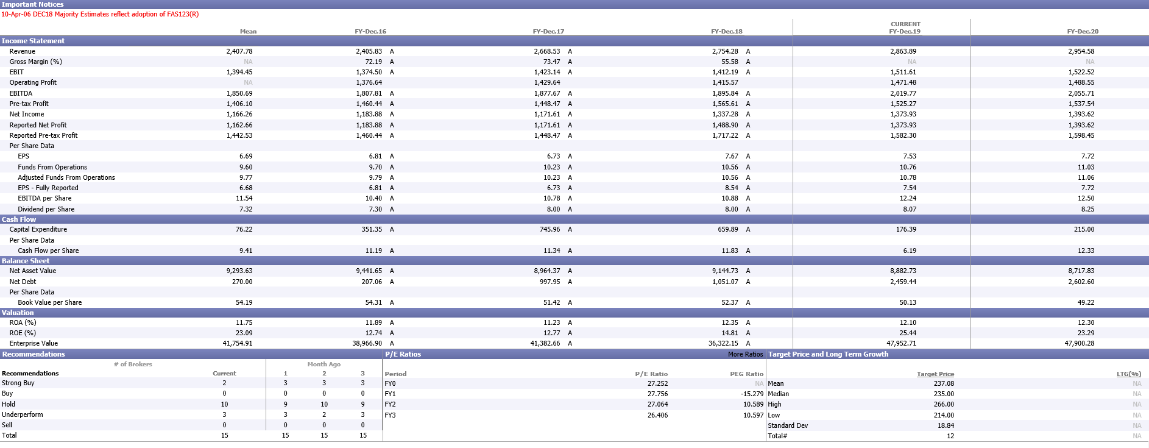Click Revenue mean value 2,407.78
1149x448 pixels.
[x=239, y=51]
